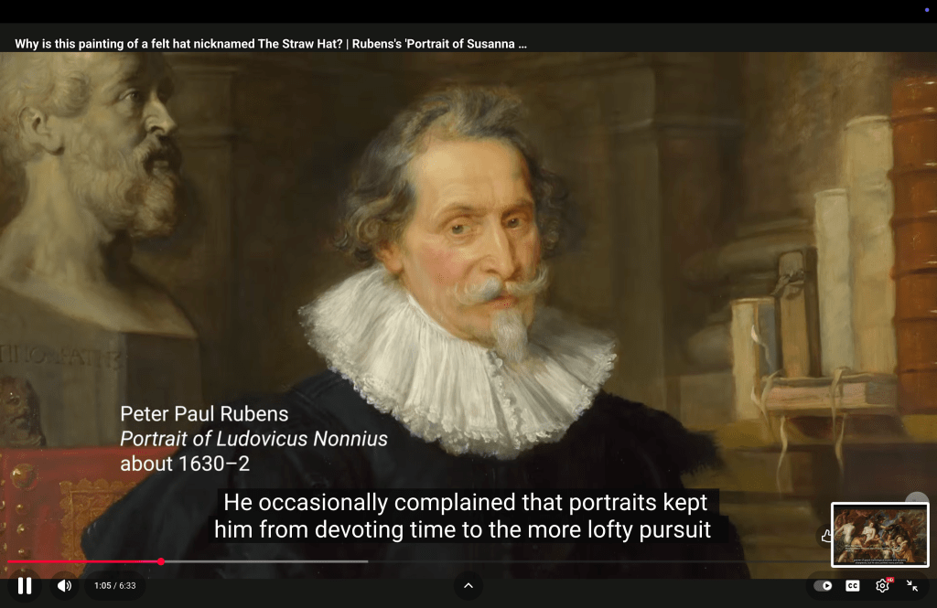Screen dimensions: 937x608
Task: Pause the video playback
Action: click(25, 585)
